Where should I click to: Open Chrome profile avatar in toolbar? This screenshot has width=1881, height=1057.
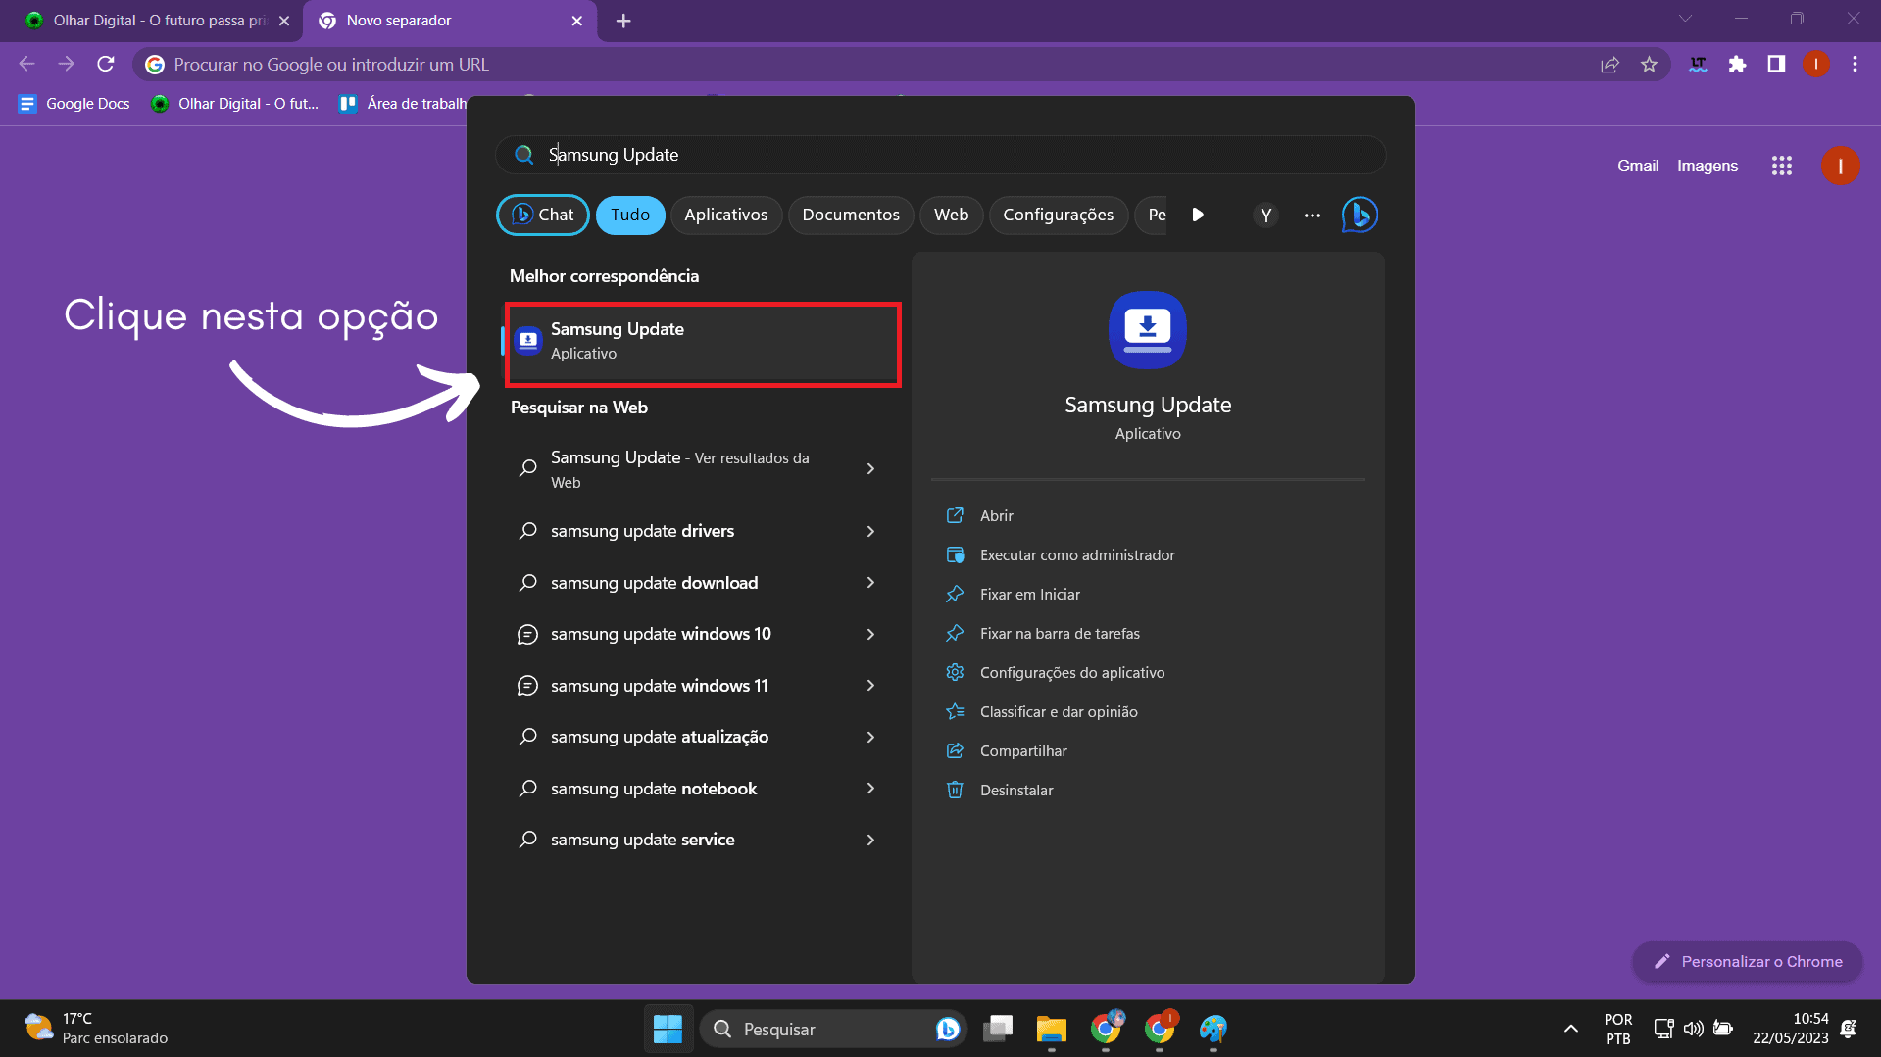coord(1815,64)
